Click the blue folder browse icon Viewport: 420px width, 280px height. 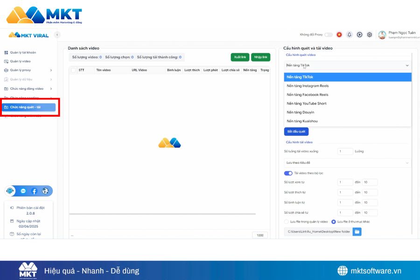[357, 231]
